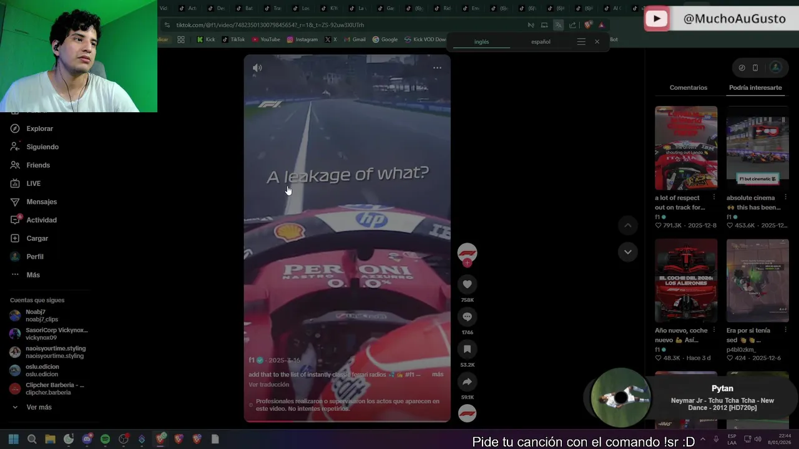Open f1 username on the video
Screen dimensions: 799x449
(252, 360)
